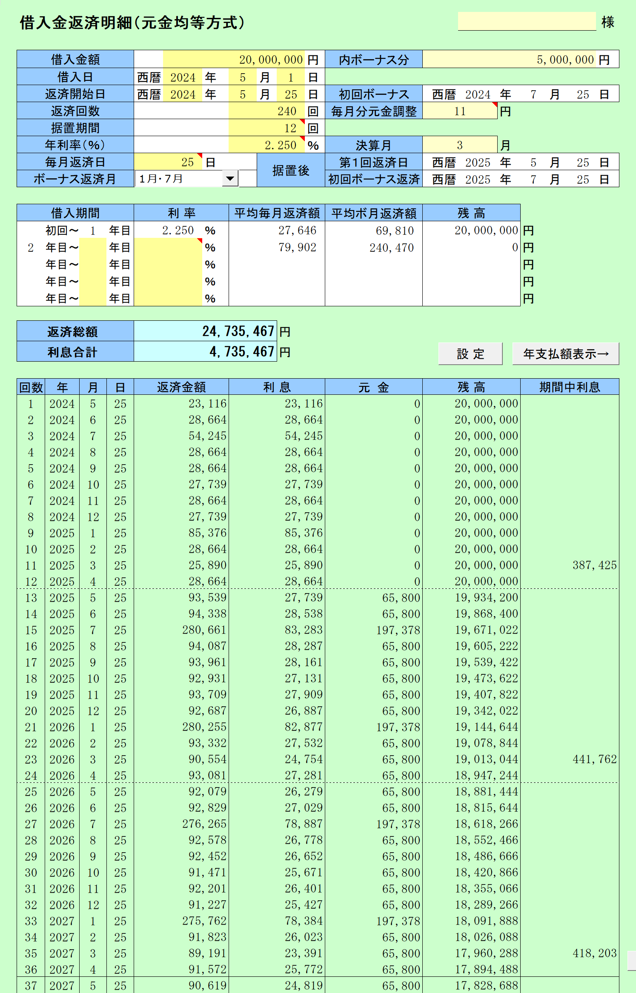Click the 返済開始日 day cell showing 25
Image resolution: width=636 pixels, height=993 pixels.
pos(291,94)
